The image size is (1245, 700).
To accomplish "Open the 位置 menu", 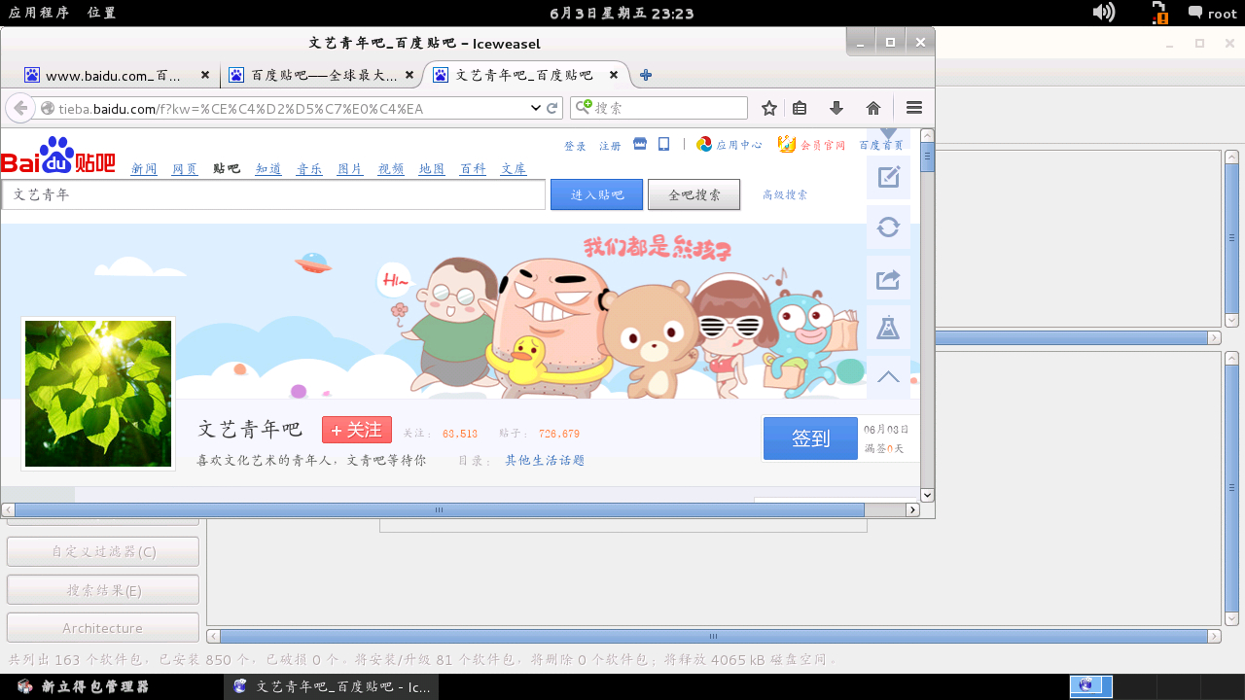I will click(x=101, y=13).
